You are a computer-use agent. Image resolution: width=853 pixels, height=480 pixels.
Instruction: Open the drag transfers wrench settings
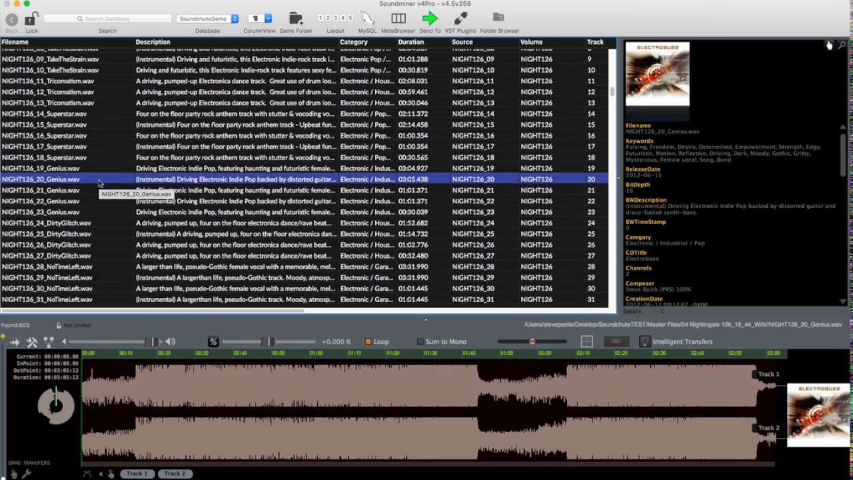[27, 473]
